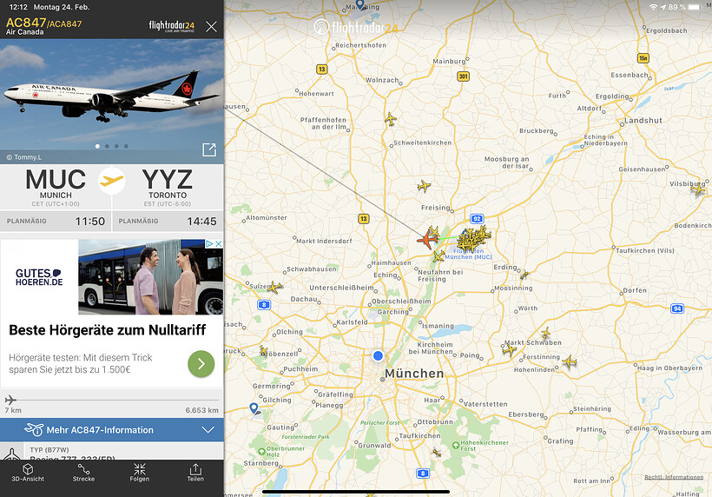
Task: Open the 3D-Ansicht view
Action: point(28,473)
